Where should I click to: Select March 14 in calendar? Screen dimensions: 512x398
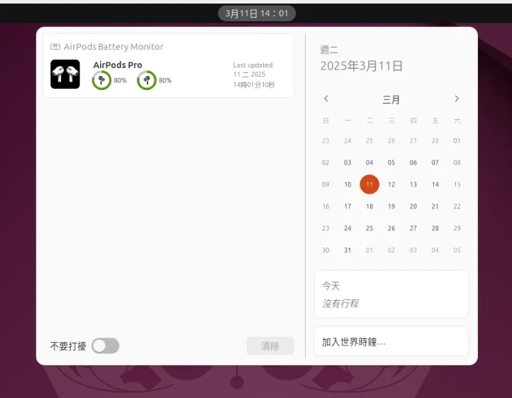pyautogui.click(x=435, y=184)
